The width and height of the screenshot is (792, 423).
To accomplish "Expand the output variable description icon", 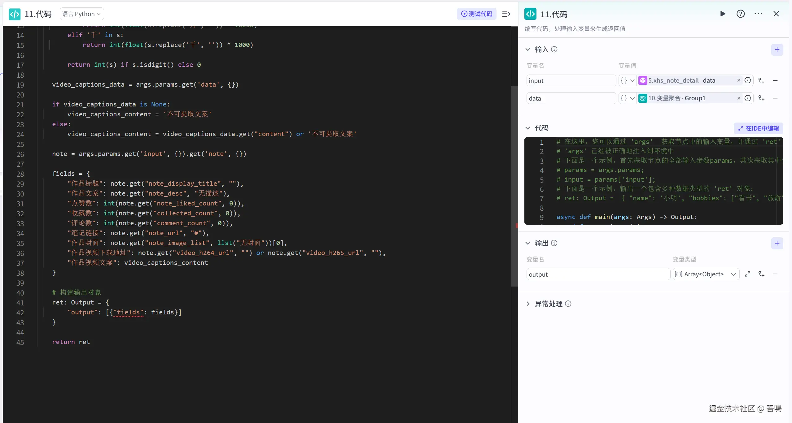I will (x=747, y=274).
